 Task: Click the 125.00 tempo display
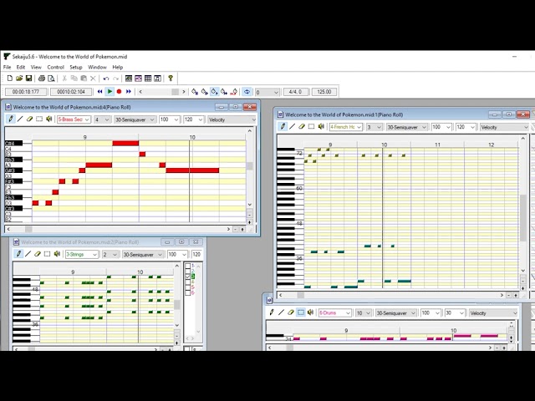[324, 92]
